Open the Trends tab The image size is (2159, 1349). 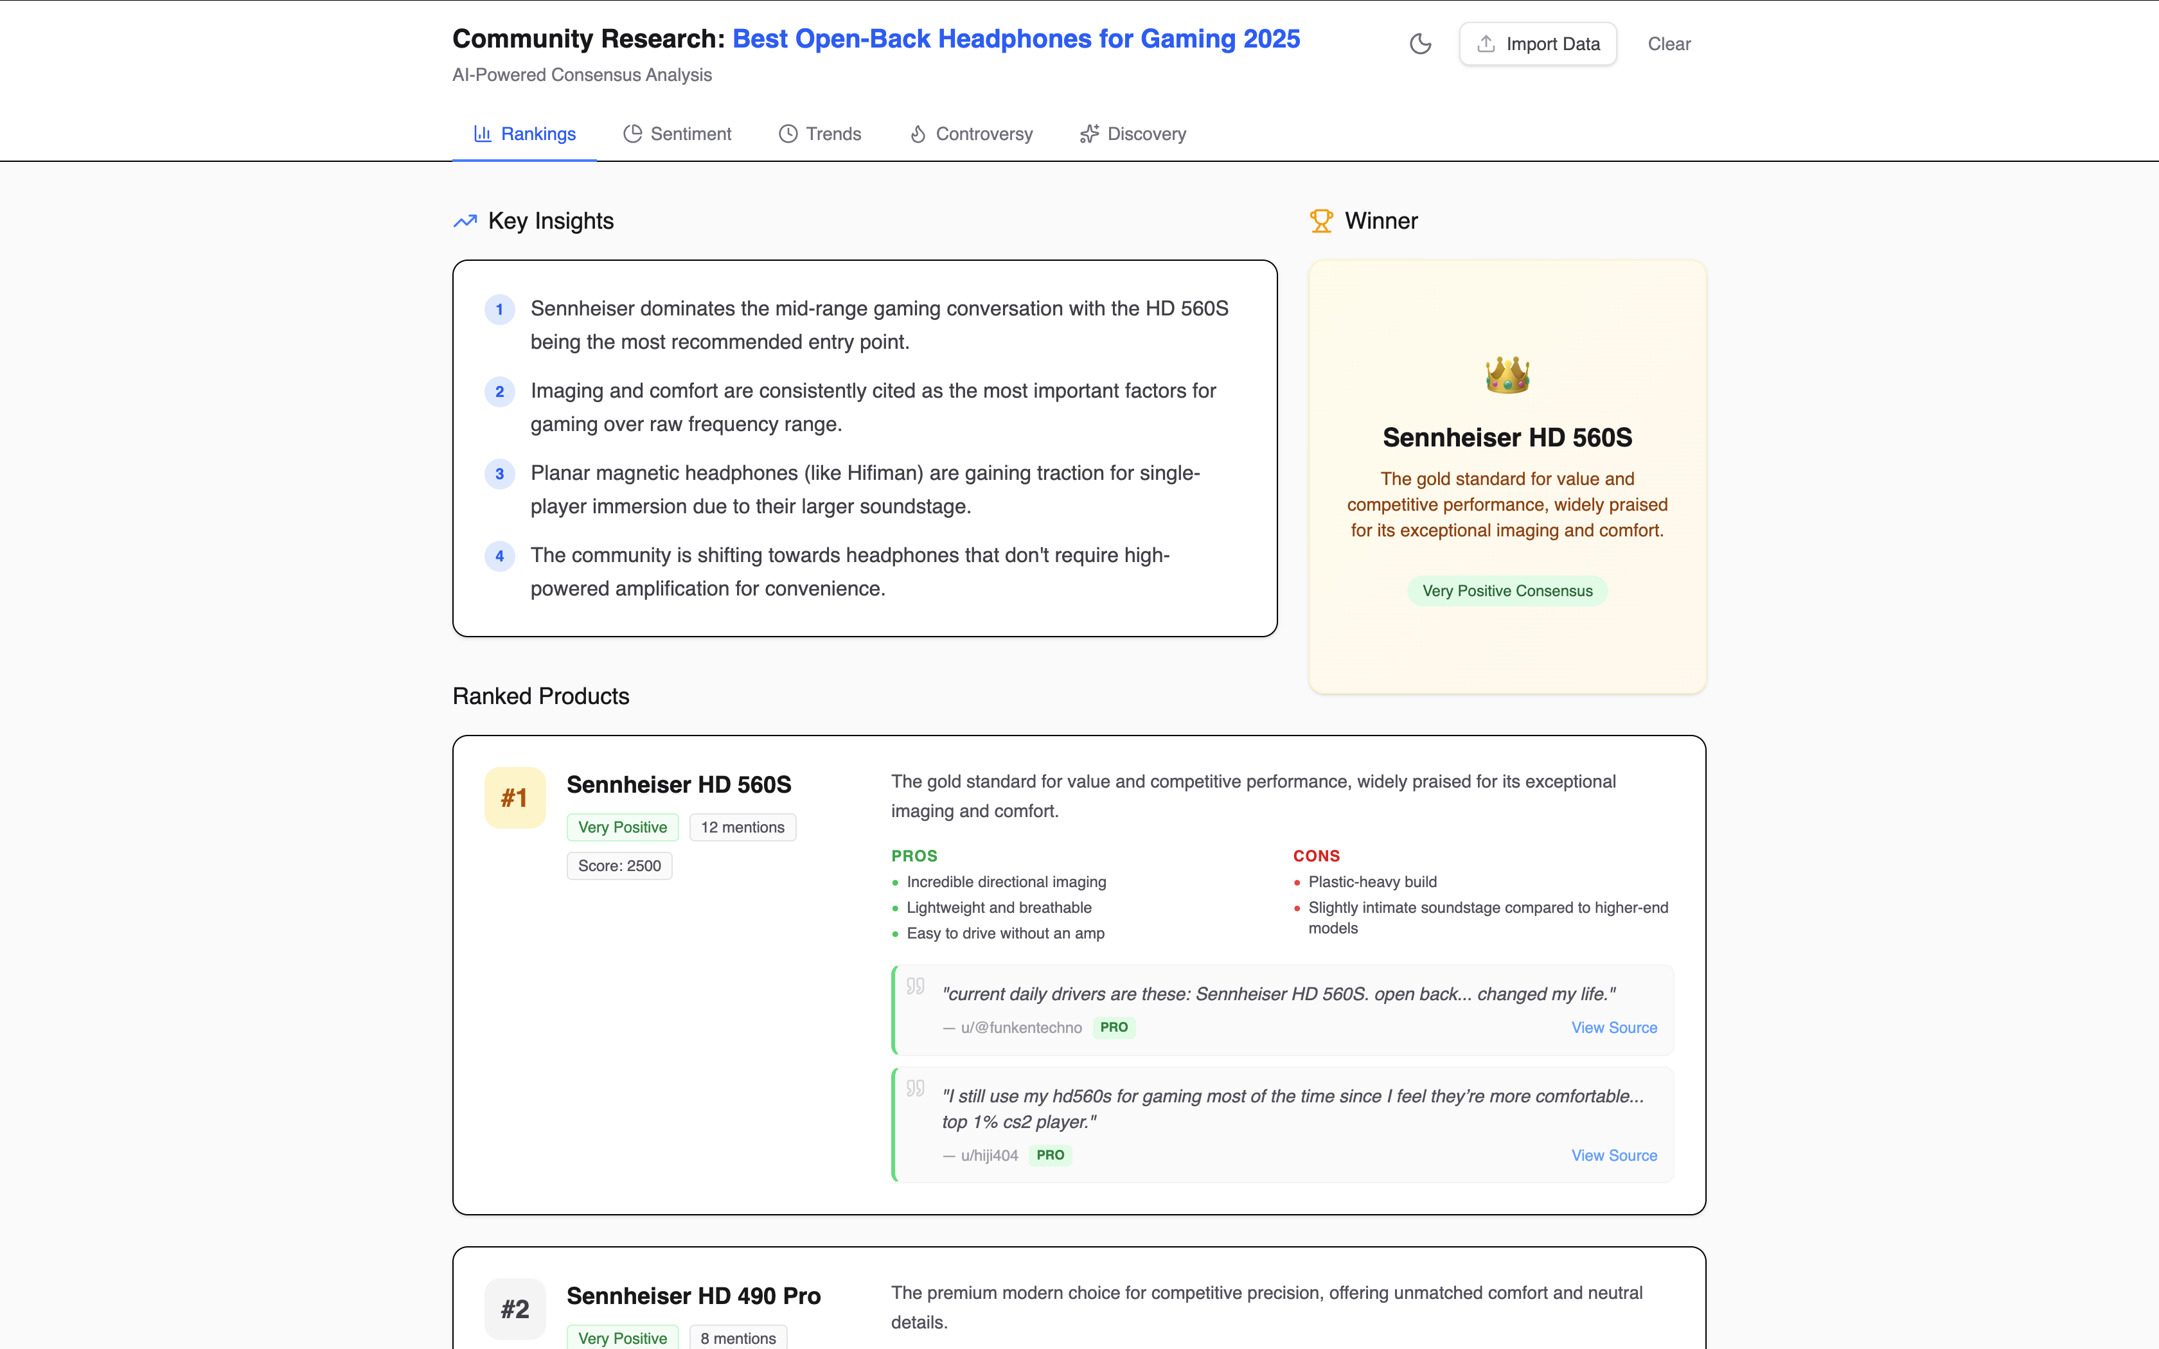(x=820, y=134)
